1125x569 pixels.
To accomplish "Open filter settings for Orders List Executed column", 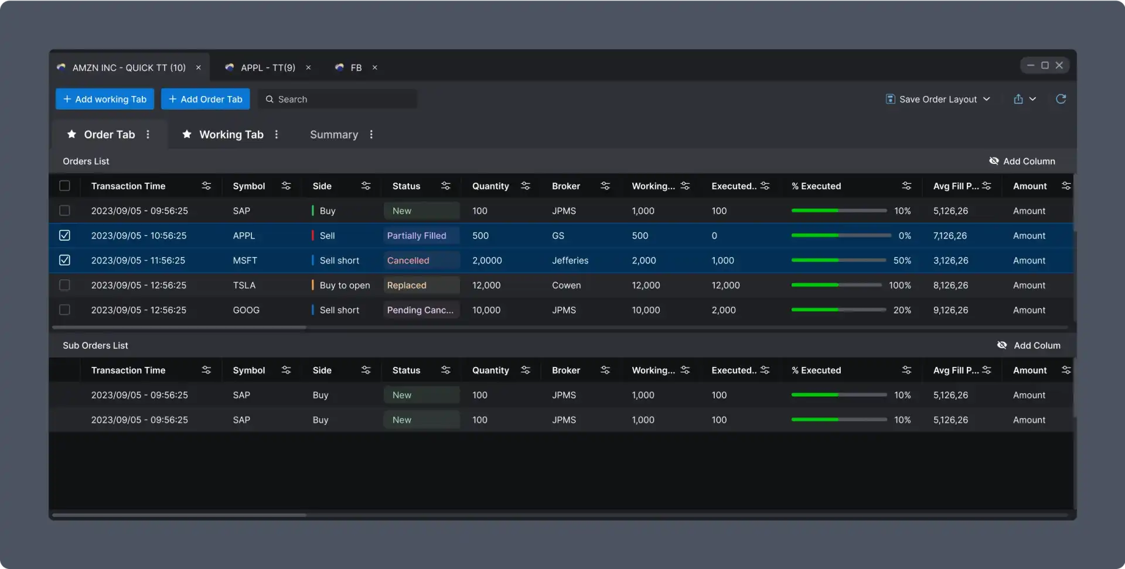I will pos(765,186).
